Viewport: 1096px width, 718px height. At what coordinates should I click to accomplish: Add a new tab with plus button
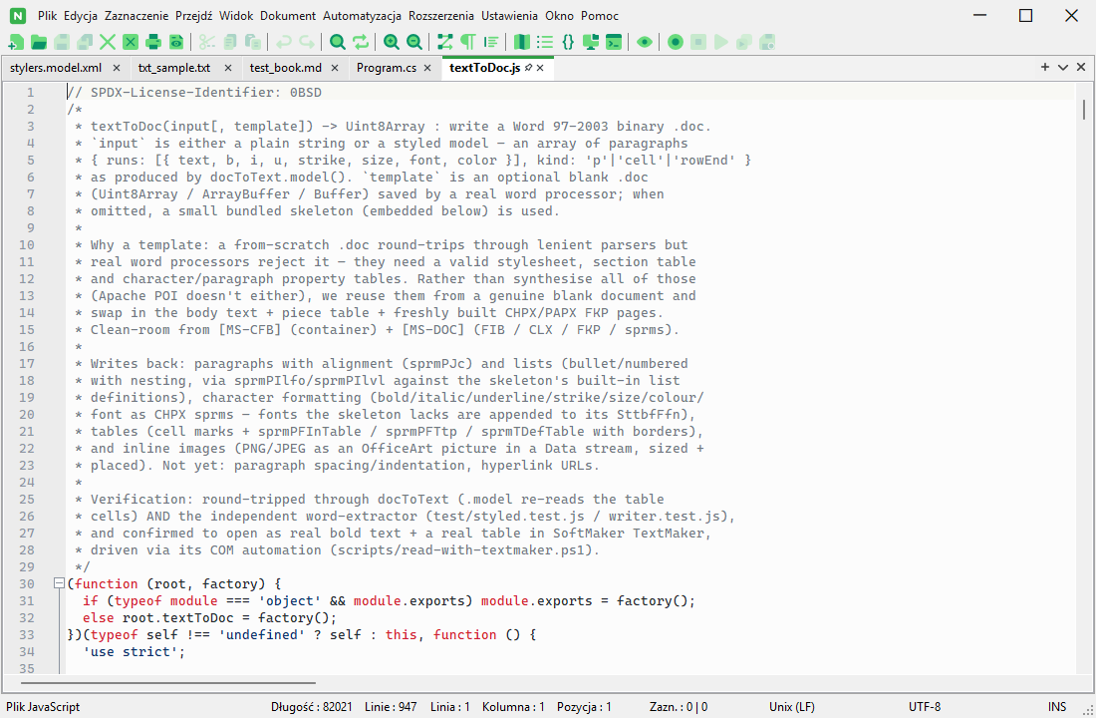(x=1045, y=67)
